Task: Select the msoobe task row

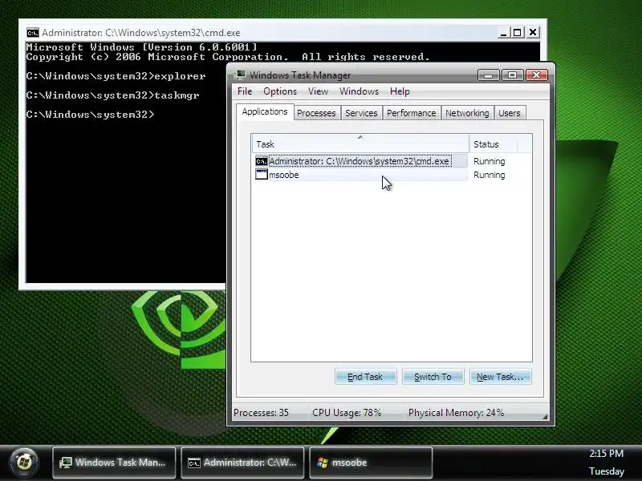Action: click(x=360, y=175)
